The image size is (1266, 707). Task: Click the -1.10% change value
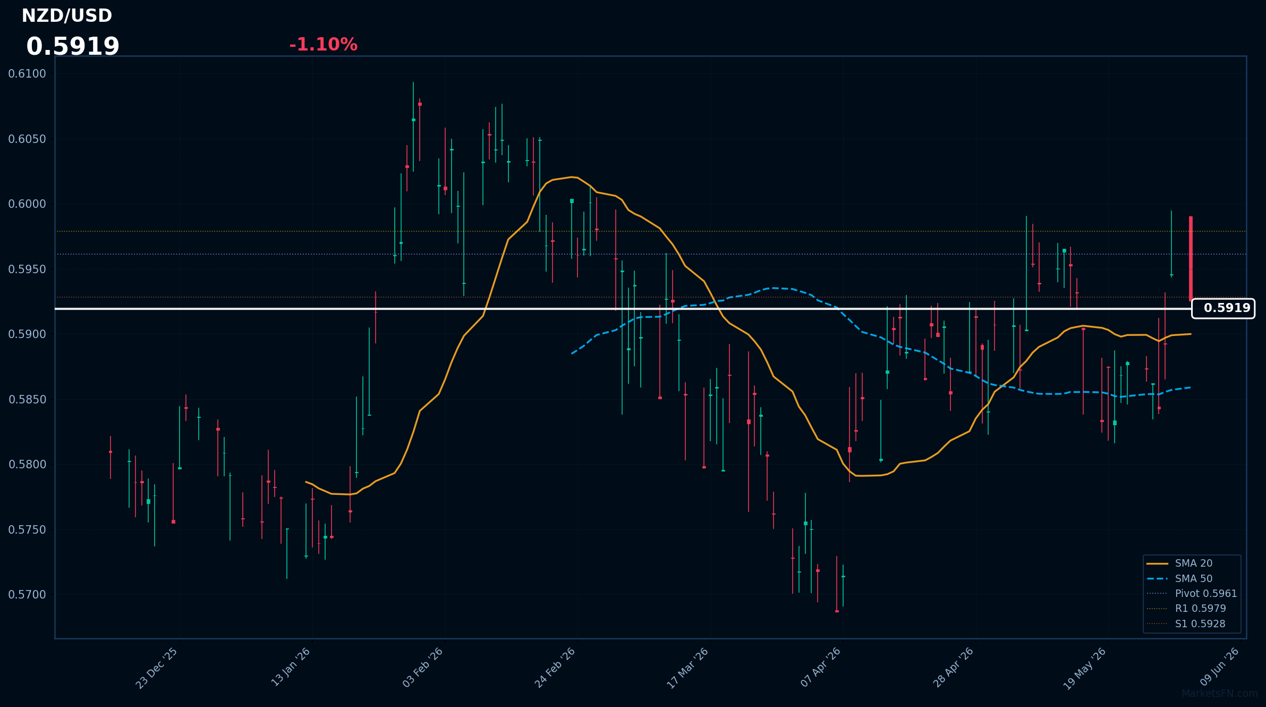[323, 45]
